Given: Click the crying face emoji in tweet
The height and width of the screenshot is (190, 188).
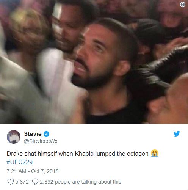Looking at the screenshot, I should coord(155,153).
